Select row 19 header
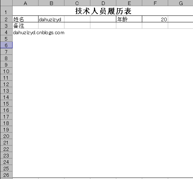 (x=6, y=129)
